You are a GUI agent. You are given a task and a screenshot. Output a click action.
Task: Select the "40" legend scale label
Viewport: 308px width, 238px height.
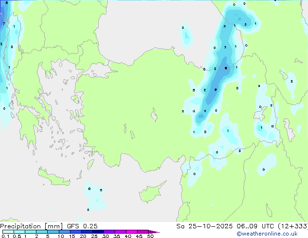point(128,236)
